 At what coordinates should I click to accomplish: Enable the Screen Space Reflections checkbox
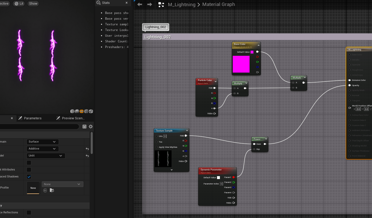(x=29, y=213)
